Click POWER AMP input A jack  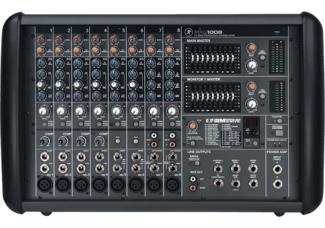pyautogui.click(x=277, y=169)
